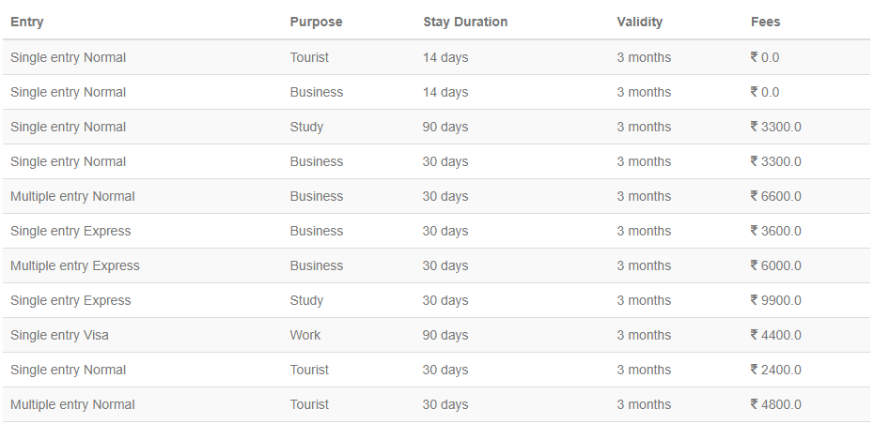This screenshot has height=424, width=874.
Task: Select the rupee icon before 4400.0
Action: point(755,335)
